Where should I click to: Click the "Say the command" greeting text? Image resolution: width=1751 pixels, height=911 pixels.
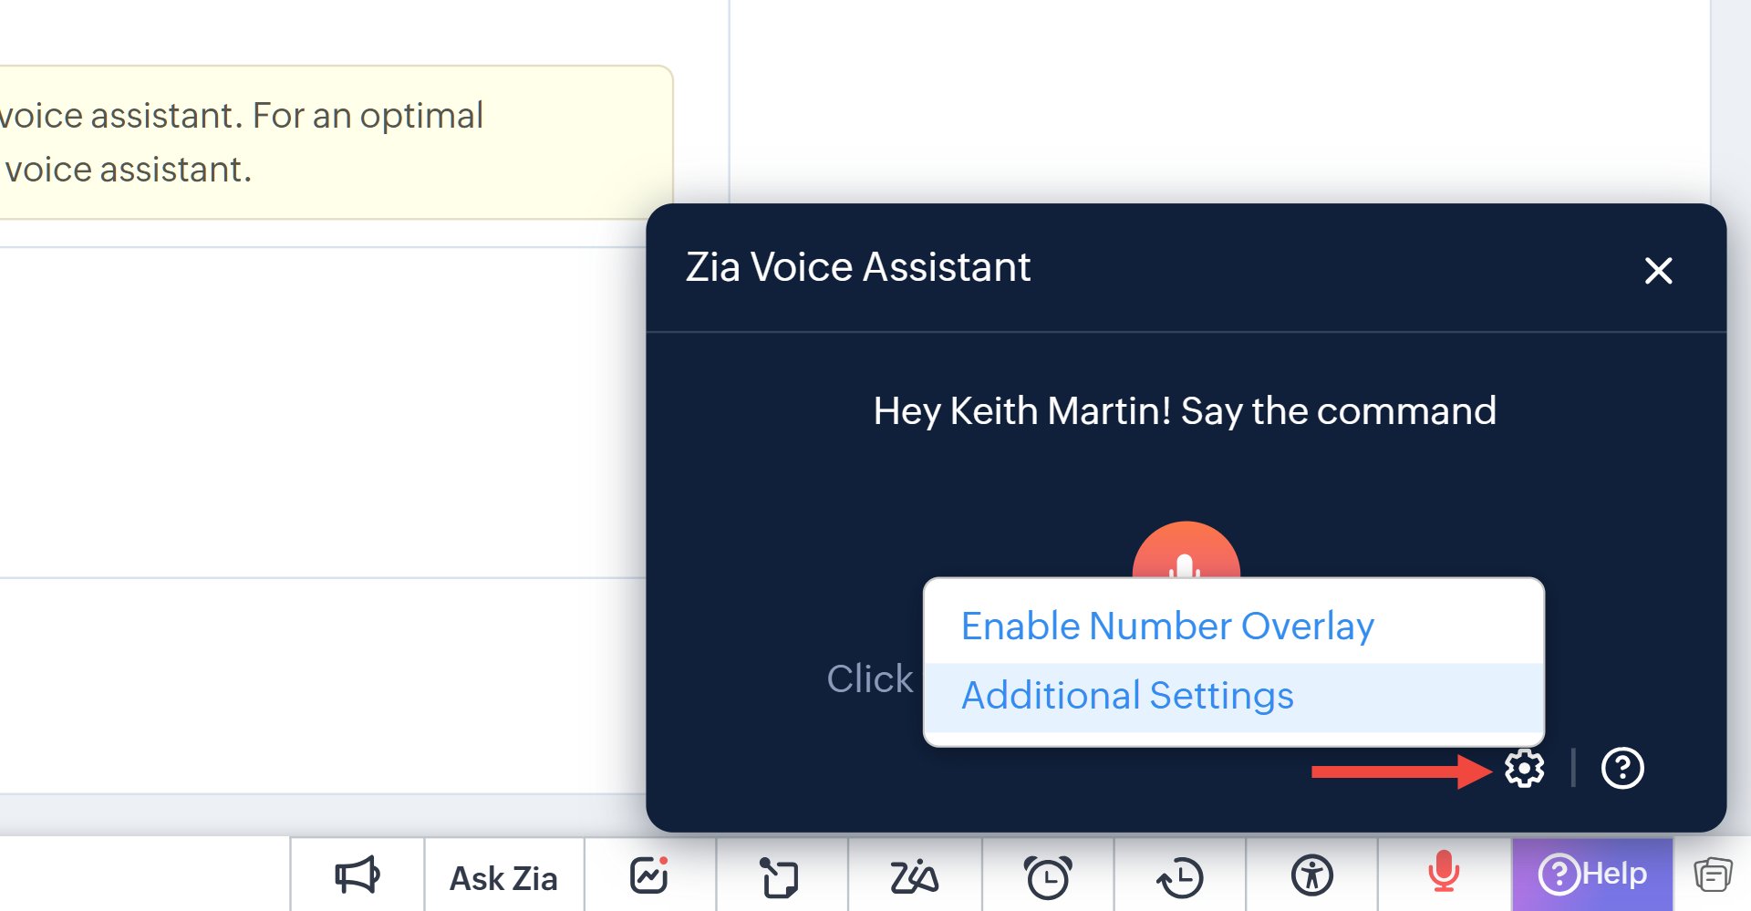1184,411
